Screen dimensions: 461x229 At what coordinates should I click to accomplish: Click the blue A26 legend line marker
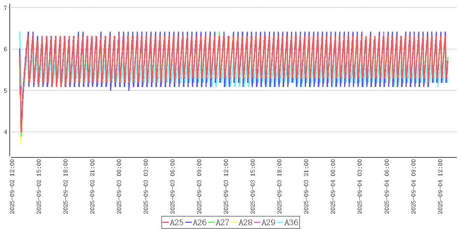click(x=189, y=223)
